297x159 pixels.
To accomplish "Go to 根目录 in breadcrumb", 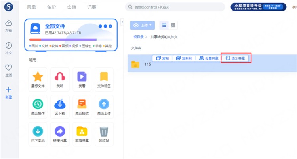I will (139, 37).
